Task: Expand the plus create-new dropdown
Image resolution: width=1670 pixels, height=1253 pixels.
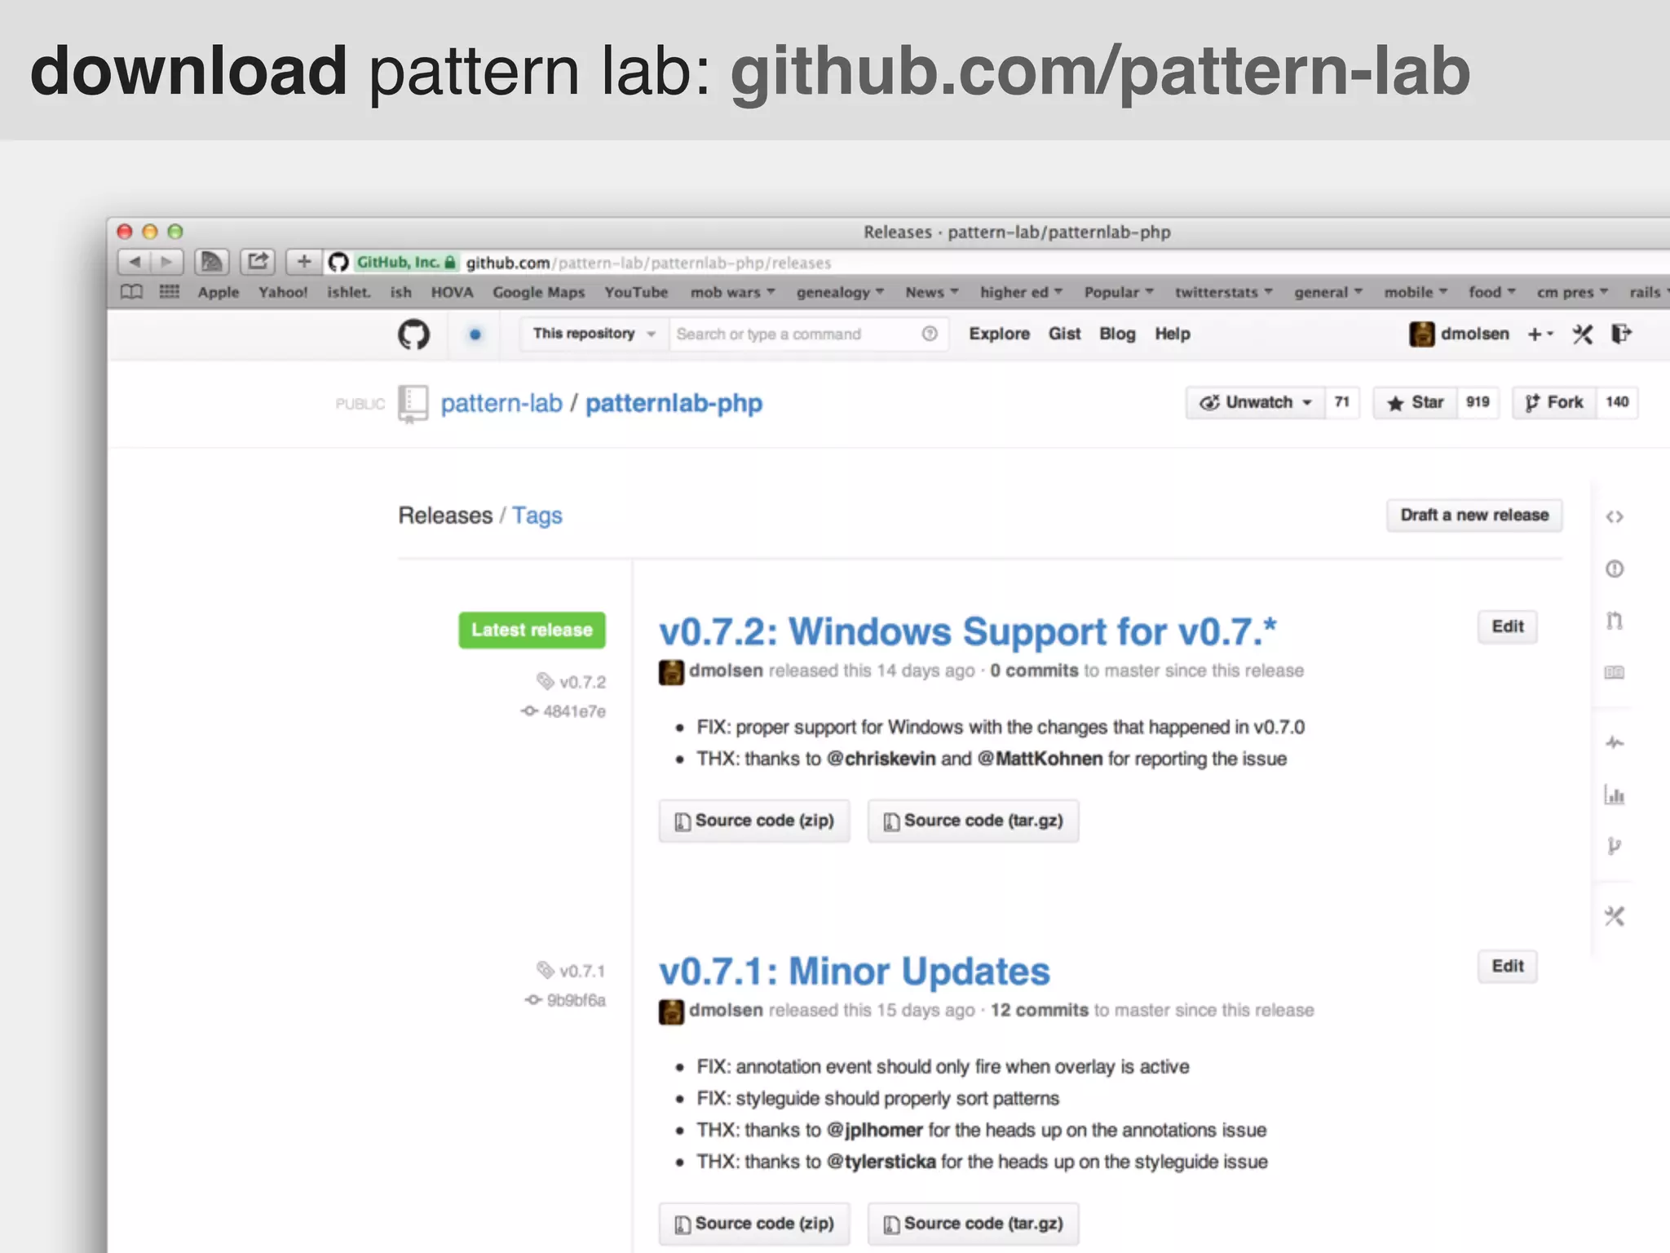Action: tap(1540, 334)
